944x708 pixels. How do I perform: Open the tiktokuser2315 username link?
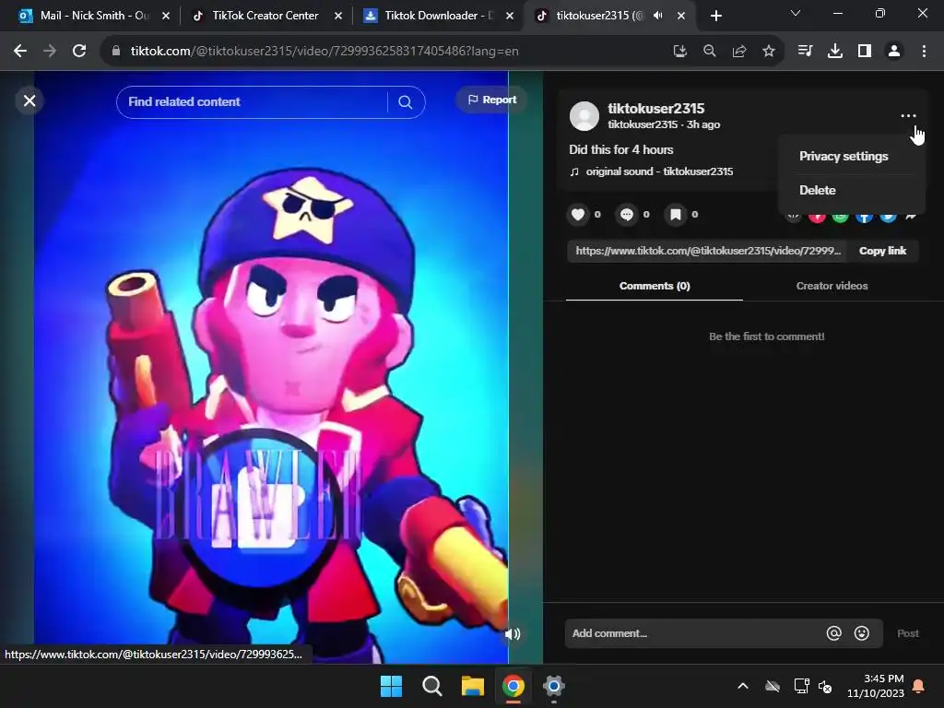coord(655,109)
